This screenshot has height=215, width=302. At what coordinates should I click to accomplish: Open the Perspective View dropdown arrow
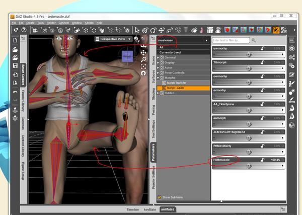point(129,39)
